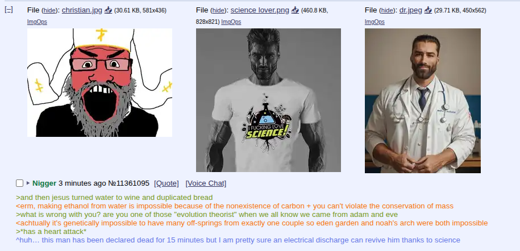
Task: Hide the dr.jpeg file
Action: (388, 11)
